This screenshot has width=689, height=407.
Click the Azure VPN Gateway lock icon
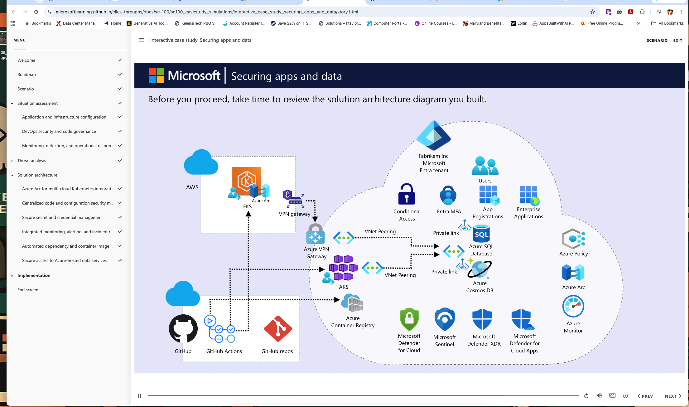pyautogui.click(x=316, y=234)
